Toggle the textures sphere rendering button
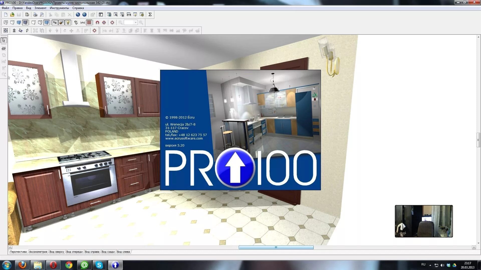Viewport: 481px width, 270px height. [61, 22]
